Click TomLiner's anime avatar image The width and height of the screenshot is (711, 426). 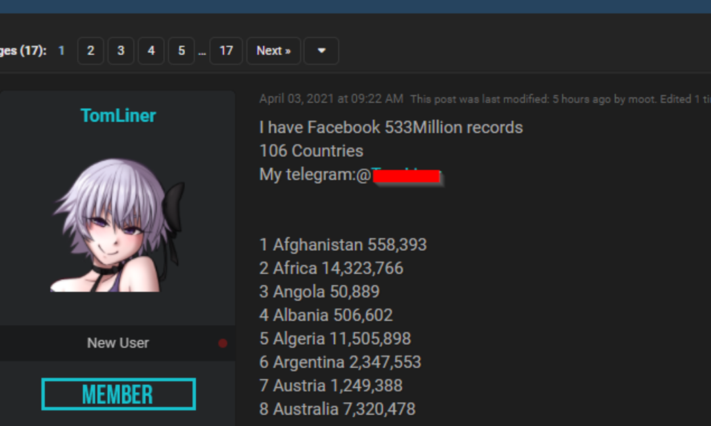coord(118,224)
